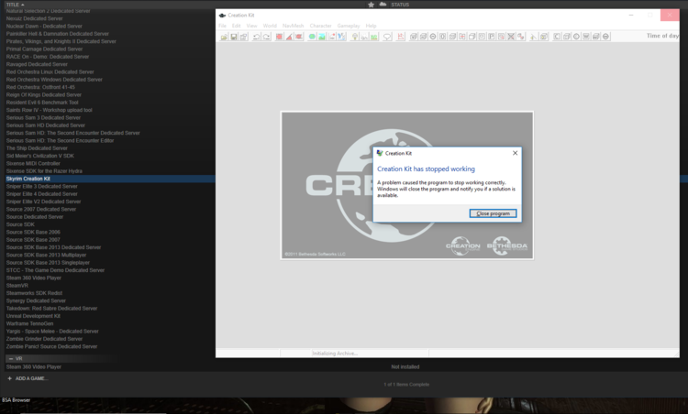Toggle the red square Snap to Grid icon
Image resolution: width=688 pixels, height=414 pixels.
(x=279, y=37)
